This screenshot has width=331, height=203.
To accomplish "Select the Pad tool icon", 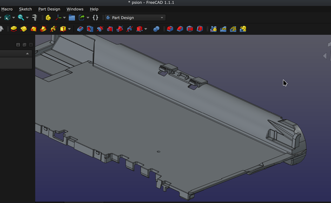I will [14, 29].
